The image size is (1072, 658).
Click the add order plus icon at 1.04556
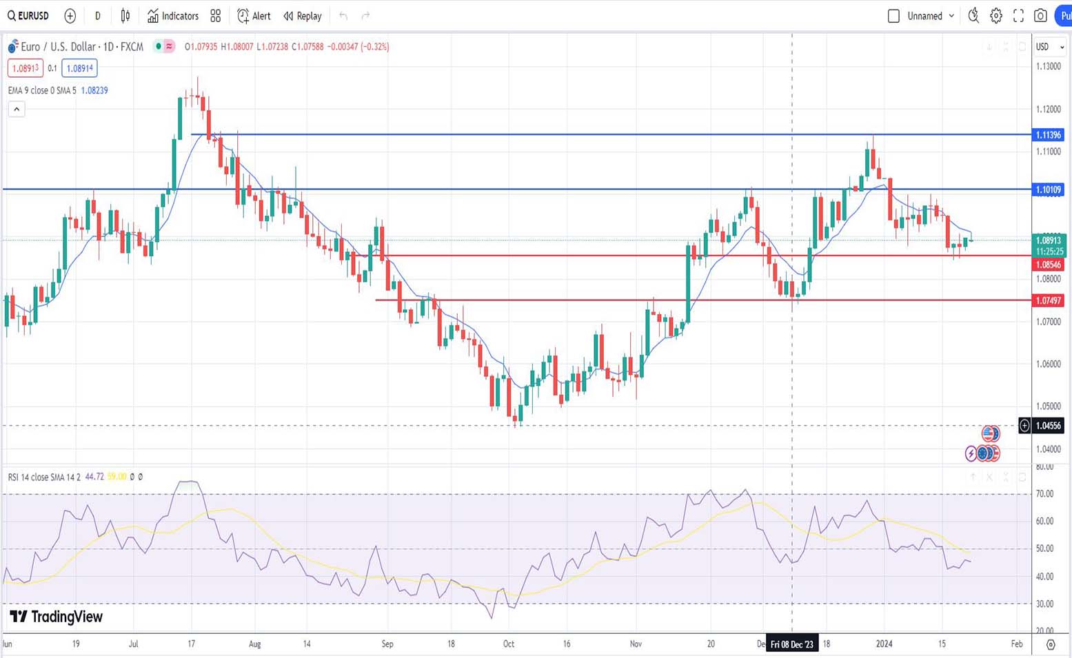coord(1024,426)
